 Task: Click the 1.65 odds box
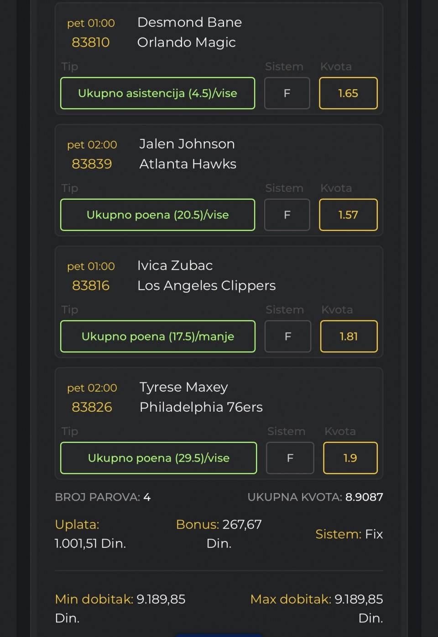coord(348,93)
